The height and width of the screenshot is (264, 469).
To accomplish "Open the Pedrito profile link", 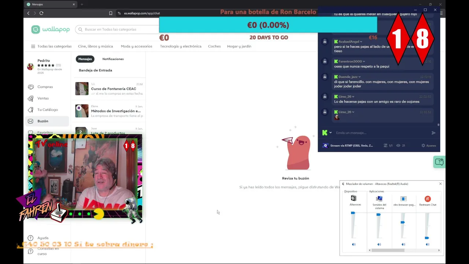I will coord(44,61).
